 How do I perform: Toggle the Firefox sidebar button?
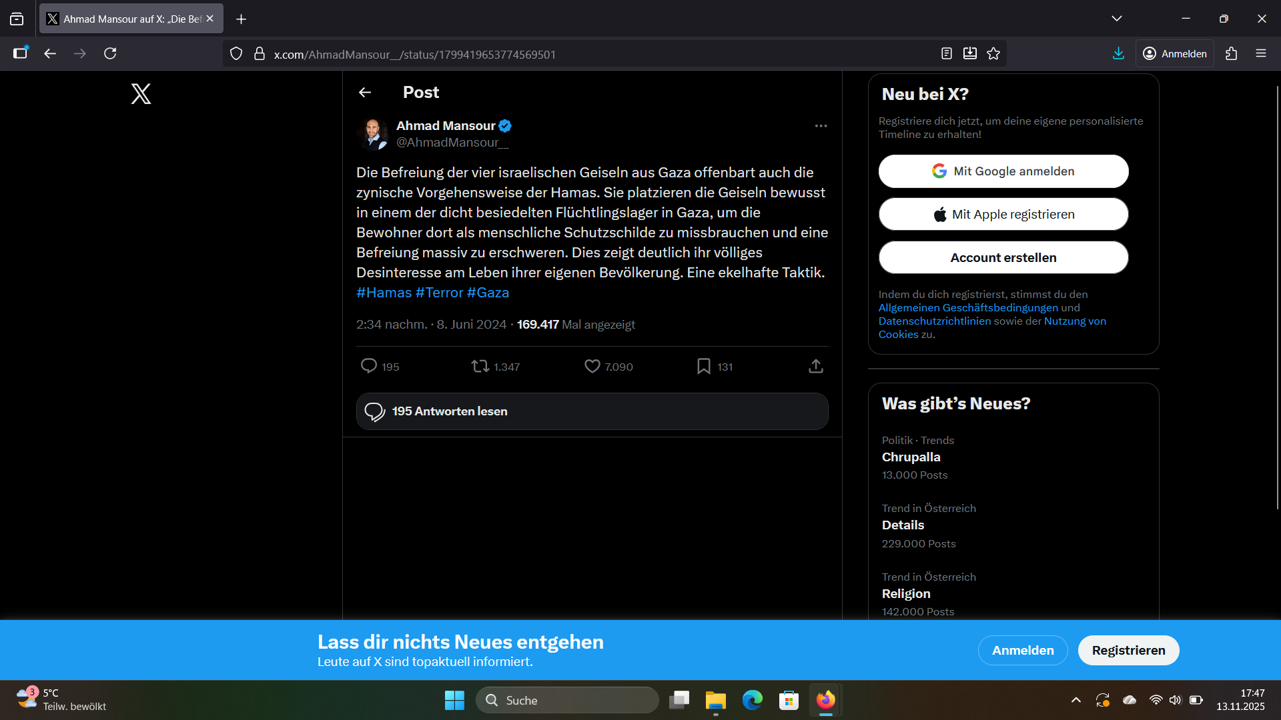[21, 53]
